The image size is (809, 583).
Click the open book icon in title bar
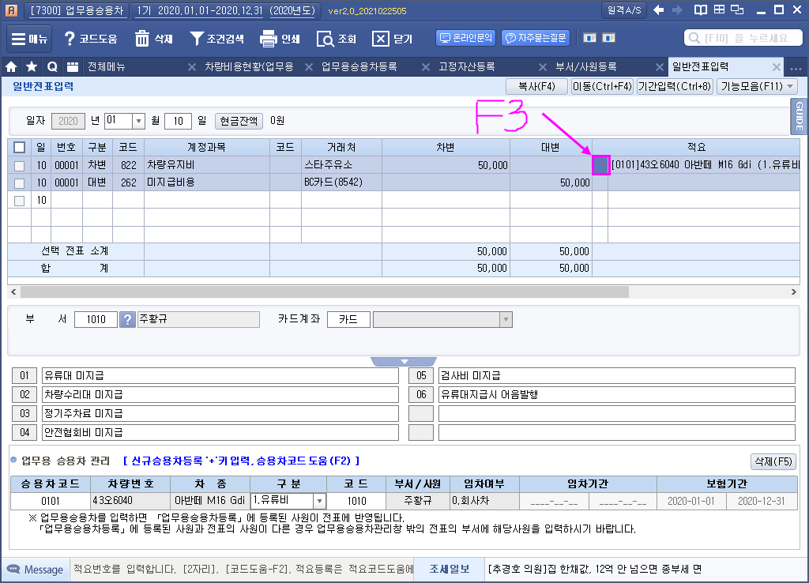(x=701, y=9)
